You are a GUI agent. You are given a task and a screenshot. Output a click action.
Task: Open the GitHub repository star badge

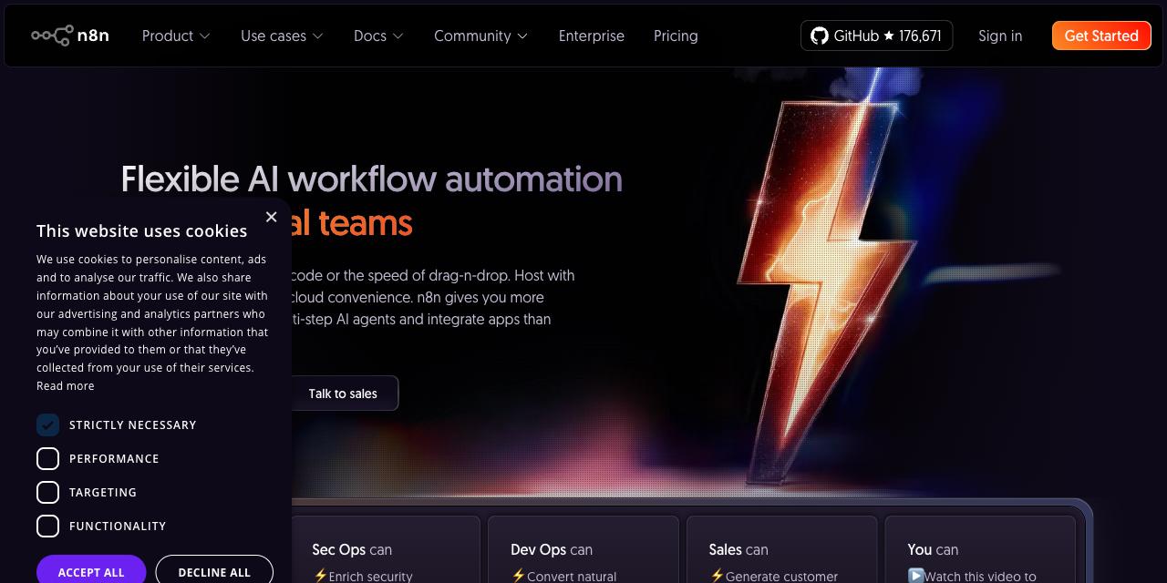pyautogui.click(x=876, y=36)
